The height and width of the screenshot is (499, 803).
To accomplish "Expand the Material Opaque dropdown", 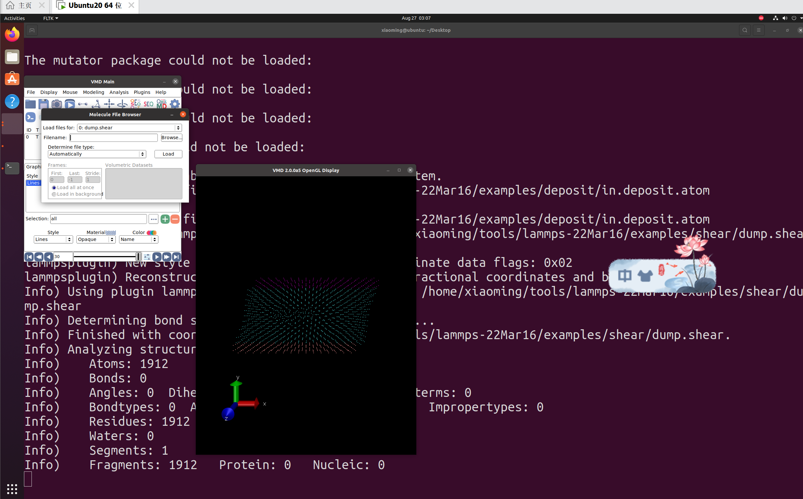I will (96, 239).
